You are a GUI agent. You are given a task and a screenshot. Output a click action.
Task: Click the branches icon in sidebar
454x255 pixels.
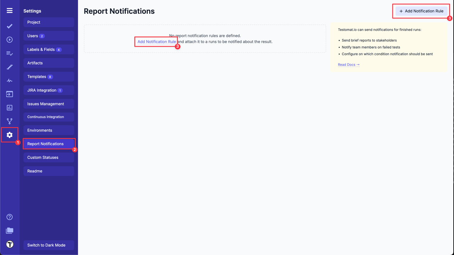10,121
